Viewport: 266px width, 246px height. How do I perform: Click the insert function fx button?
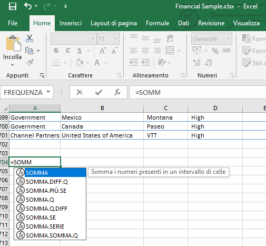[117, 92]
